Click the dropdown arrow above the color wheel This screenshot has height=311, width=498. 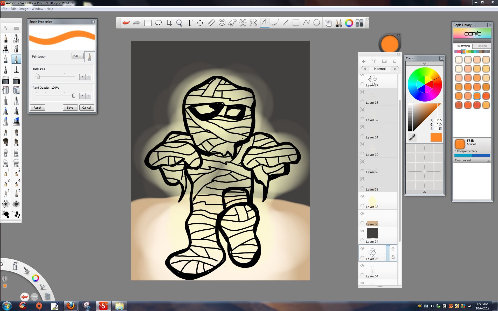424,63
